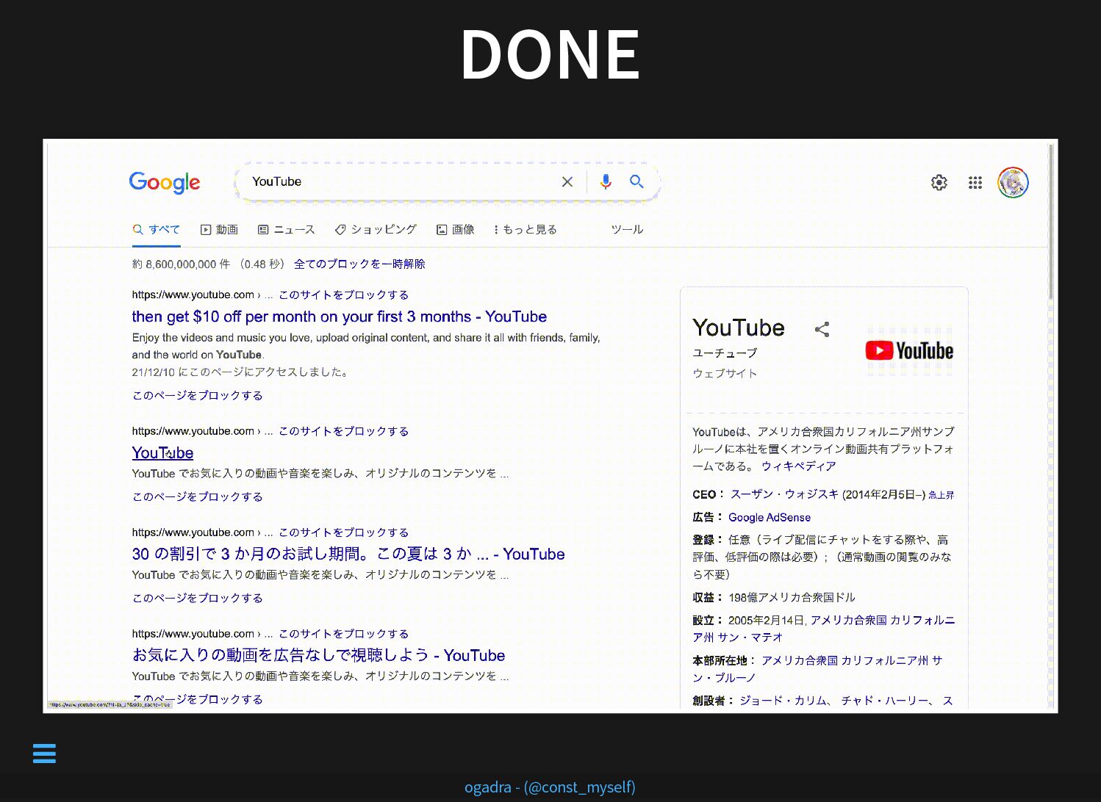Open the account profile avatar
This screenshot has width=1101, height=802.
point(1013,182)
